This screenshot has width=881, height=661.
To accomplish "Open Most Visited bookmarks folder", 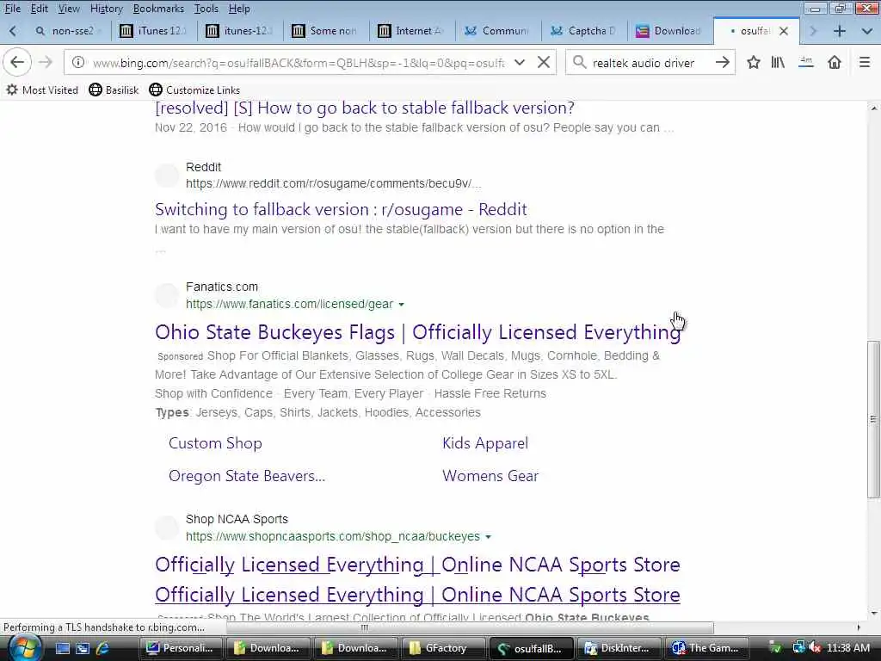I will tap(42, 90).
